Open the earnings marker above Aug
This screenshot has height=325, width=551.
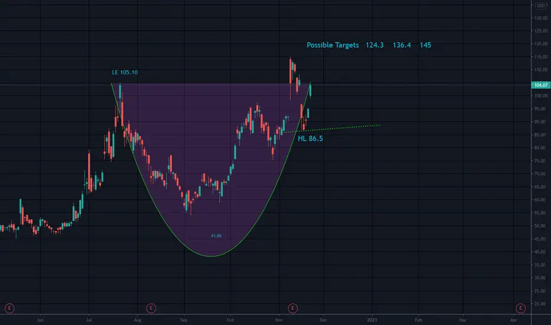pyautogui.click(x=151, y=308)
